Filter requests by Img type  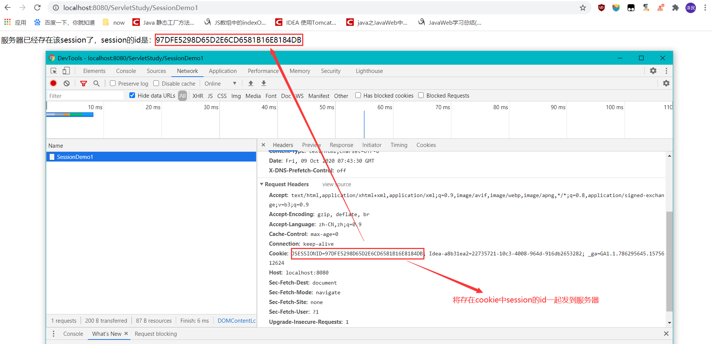pos(236,96)
